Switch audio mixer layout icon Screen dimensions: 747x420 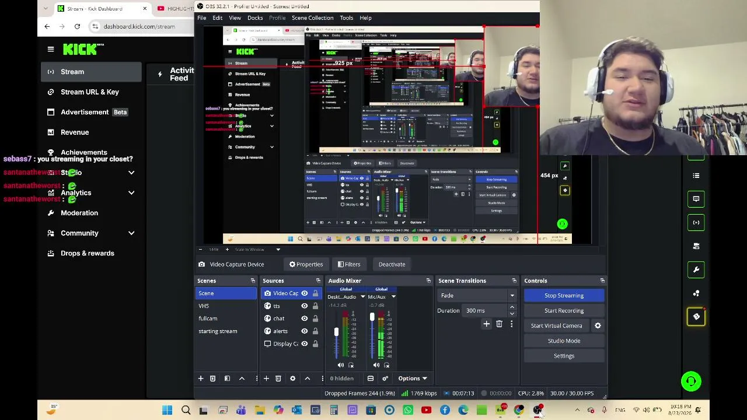tap(371, 379)
